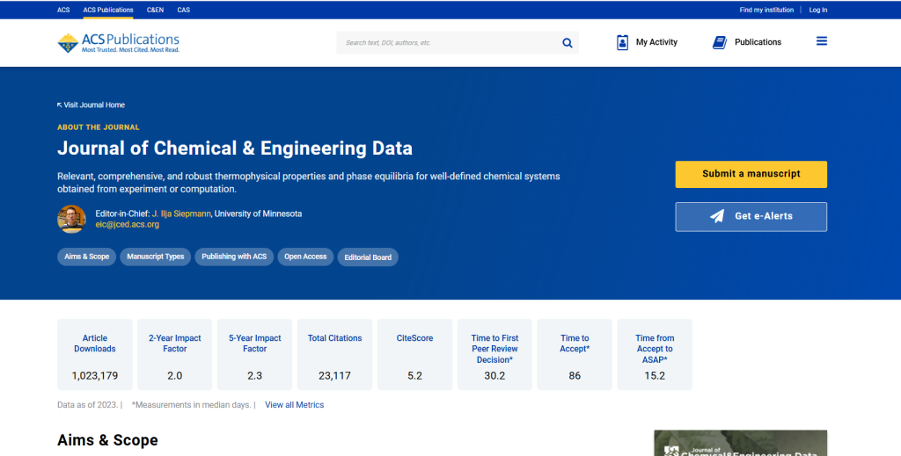Click the Time to Accept card
Viewport: 901px width, 456px height.
[x=575, y=354]
